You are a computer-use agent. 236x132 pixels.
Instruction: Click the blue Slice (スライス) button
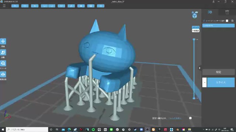221,82
